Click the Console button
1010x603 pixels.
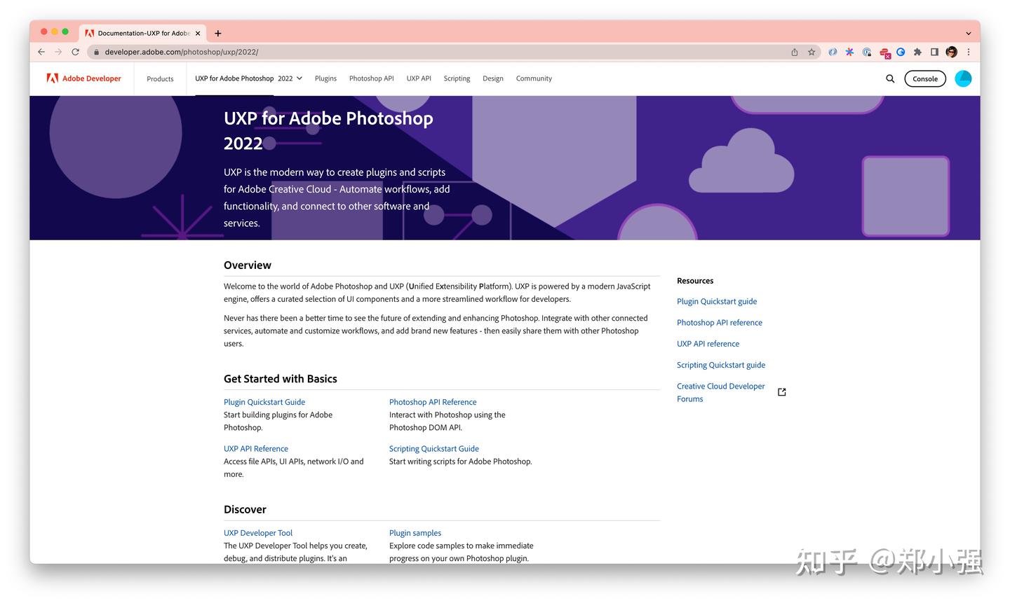(x=924, y=78)
